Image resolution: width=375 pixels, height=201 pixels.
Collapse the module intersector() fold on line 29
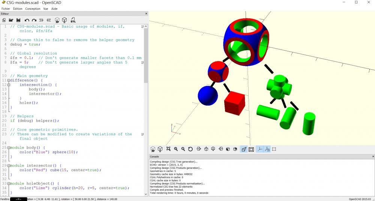(9, 166)
